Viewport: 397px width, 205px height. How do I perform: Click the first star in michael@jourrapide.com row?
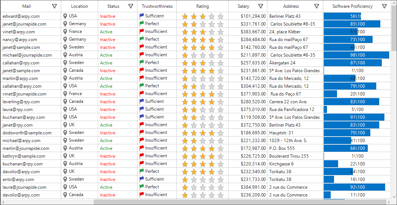[185, 56]
